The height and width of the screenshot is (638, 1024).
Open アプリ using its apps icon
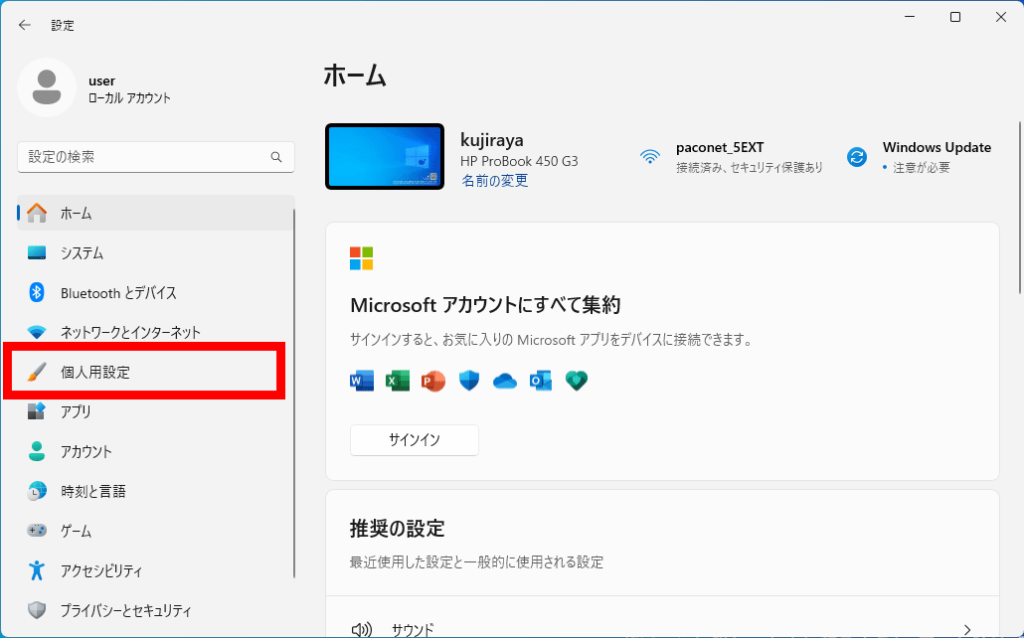pos(37,411)
